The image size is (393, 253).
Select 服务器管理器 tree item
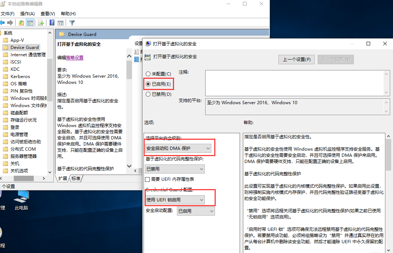coord(24,156)
